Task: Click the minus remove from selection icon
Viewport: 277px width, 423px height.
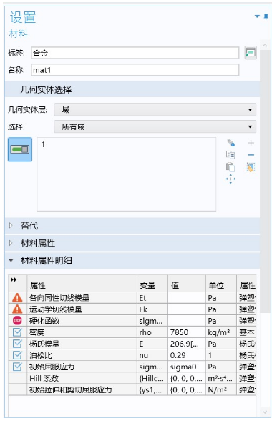Action: tap(251, 155)
